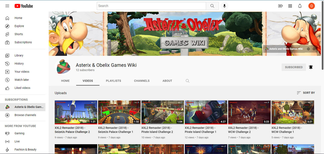This screenshot has width=324, height=154.
Task: Open the notifications bell in header
Action: (300, 6)
